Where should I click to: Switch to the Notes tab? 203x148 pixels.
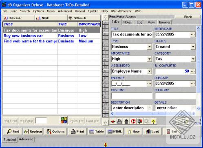point(128,22)
